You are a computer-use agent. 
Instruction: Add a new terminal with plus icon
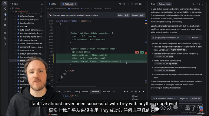(124, 91)
